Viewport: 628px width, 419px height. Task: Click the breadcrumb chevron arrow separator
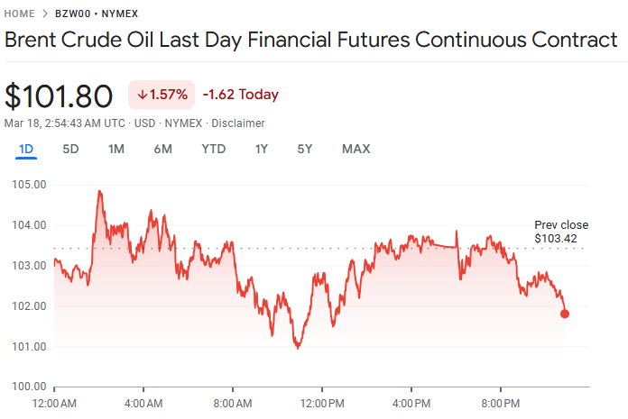46,14
